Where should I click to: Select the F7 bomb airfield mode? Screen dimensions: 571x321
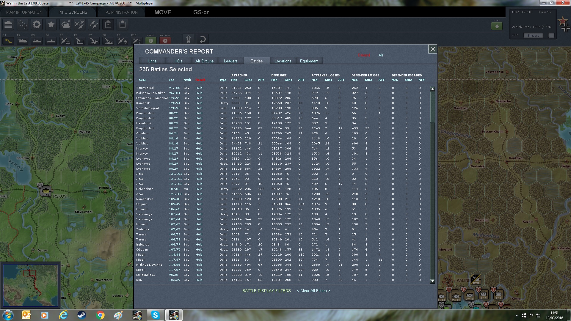tap(94, 41)
